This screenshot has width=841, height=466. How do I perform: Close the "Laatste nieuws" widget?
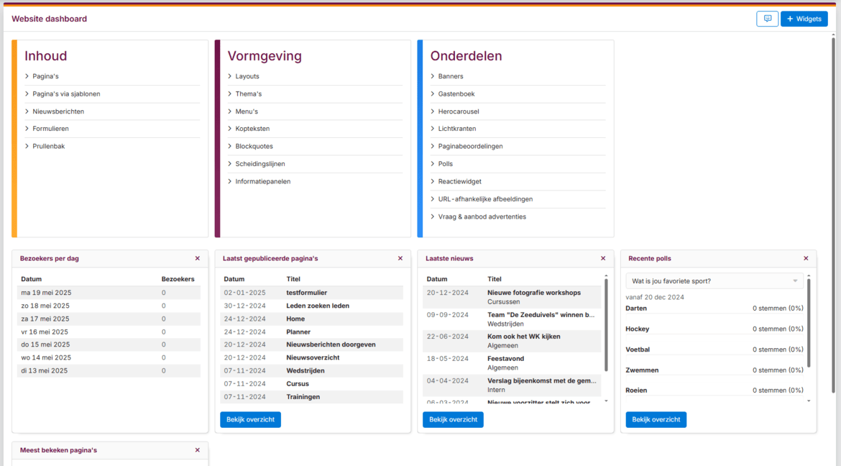(x=603, y=258)
